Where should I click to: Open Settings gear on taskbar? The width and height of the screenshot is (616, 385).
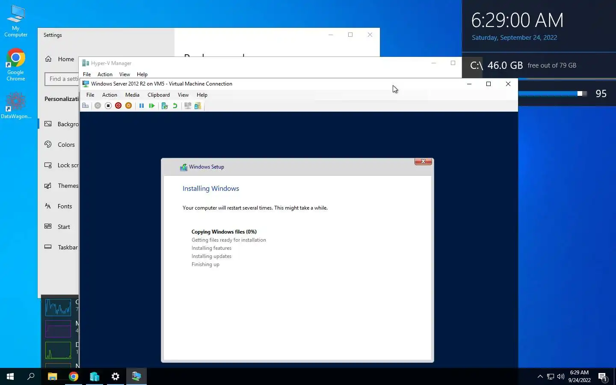pyautogui.click(x=115, y=376)
